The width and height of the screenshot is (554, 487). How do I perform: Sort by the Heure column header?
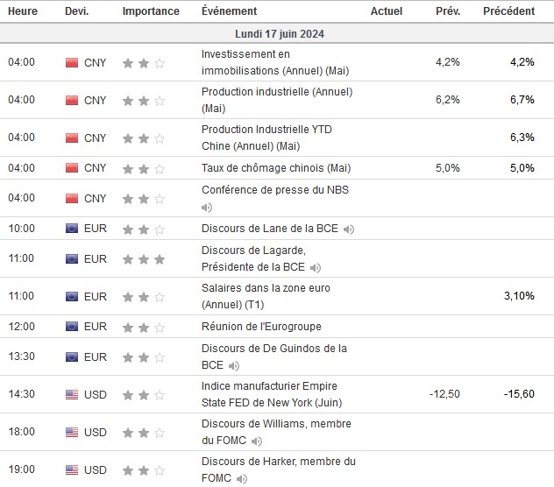21,11
